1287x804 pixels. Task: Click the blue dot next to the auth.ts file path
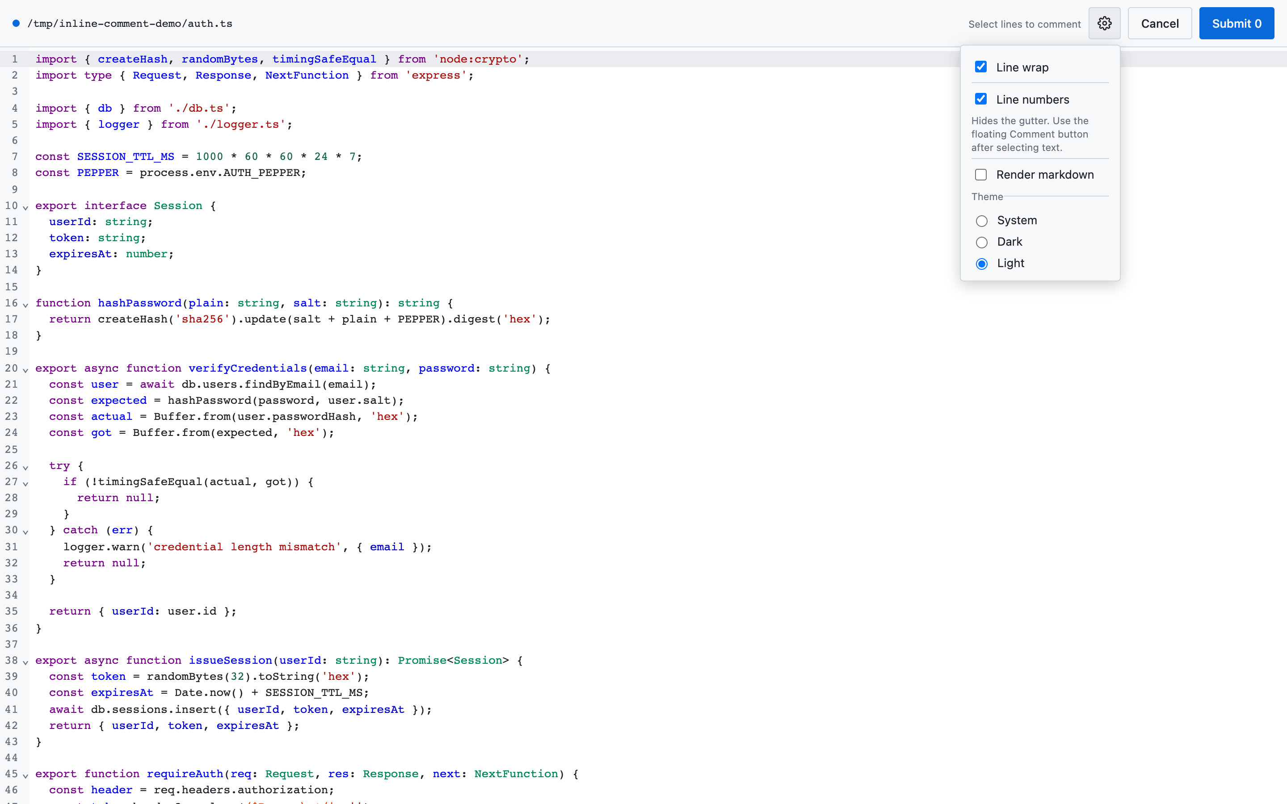click(x=16, y=23)
